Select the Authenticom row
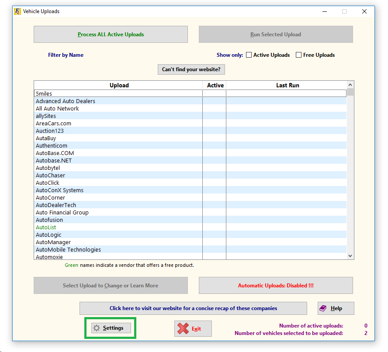 [x=191, y=145]
